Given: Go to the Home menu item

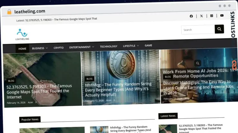Looking at the screenshot, I should (22, 49).
